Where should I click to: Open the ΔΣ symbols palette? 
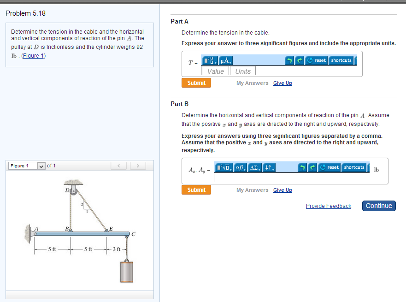253,167
